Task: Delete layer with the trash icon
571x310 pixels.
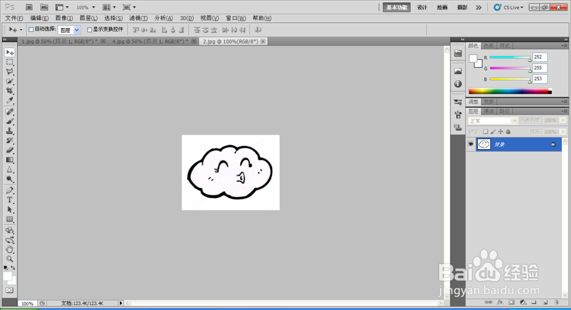Action: 556,303
